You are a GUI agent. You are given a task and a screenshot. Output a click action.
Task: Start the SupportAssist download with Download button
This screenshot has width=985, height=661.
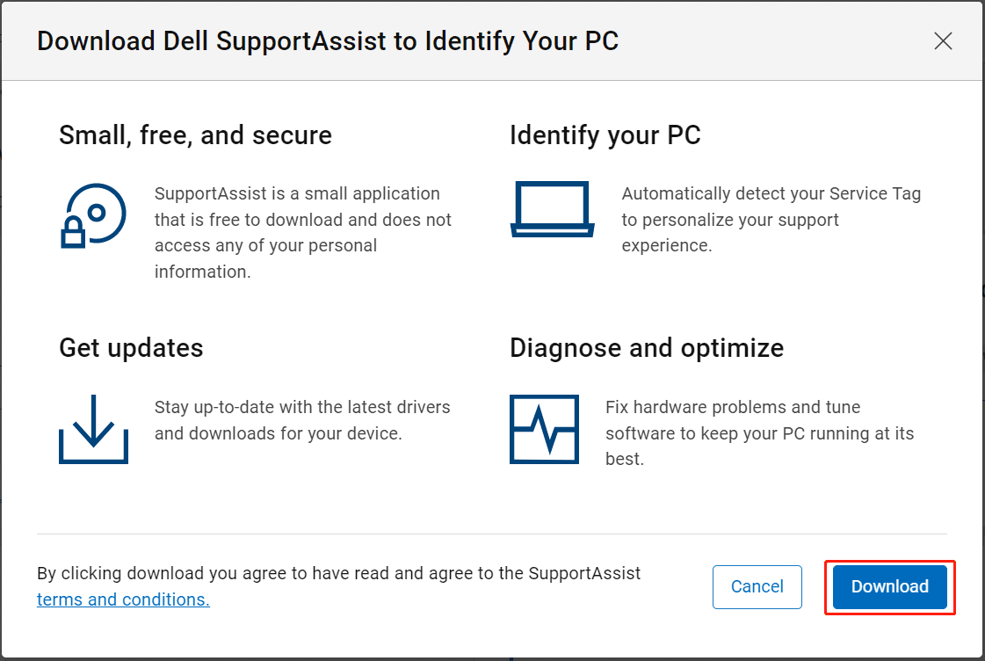tap(889, 587)
